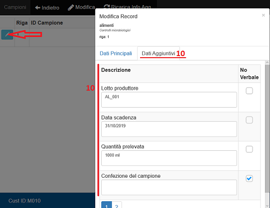Click the Ricarica Info Agg refresh button
Screen dimensions: 270x208
pos(128,6)
